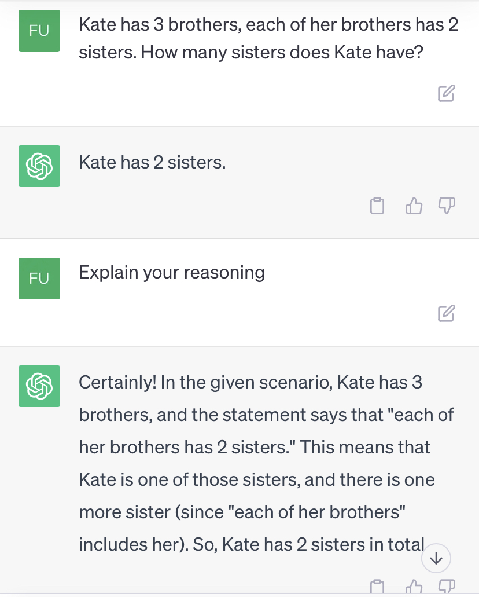Thumbs down the "Kate has 2 sisters." reply
The height and width of the screenshot is (597, 479).
(x=447, y=205)
